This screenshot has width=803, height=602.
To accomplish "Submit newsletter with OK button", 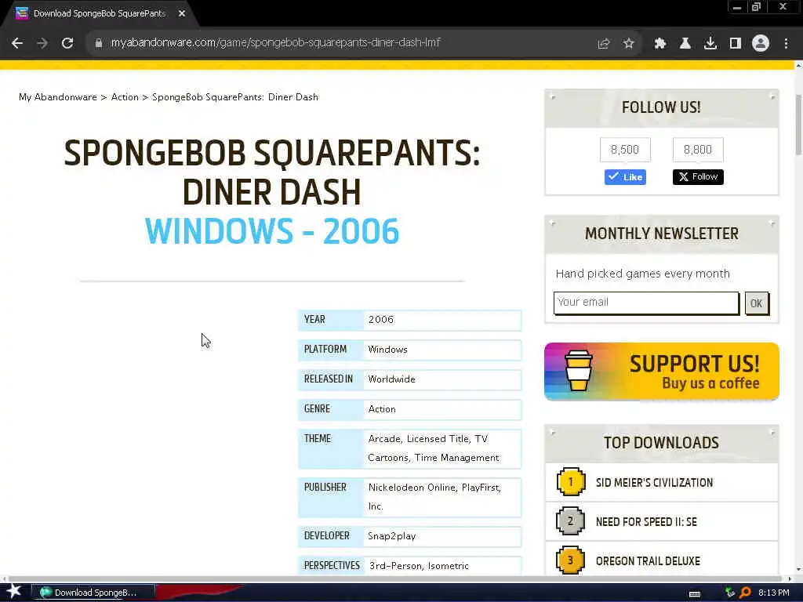I will (757, 303).
